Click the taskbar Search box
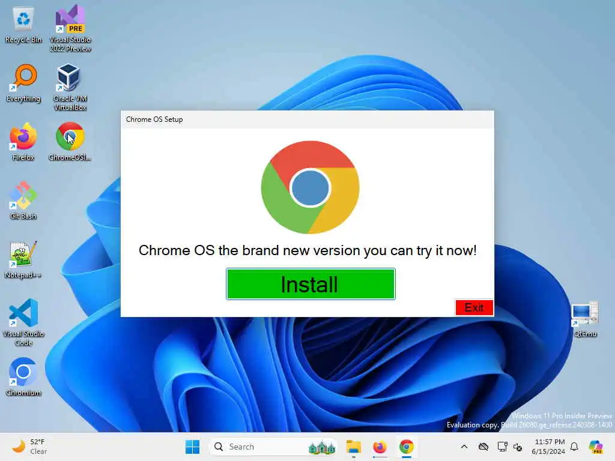This screenshot has width=615, height=461. [x=273, y=447]
